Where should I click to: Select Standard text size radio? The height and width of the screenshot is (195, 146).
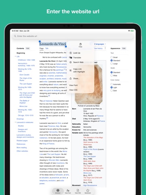(x=112, y=61)
